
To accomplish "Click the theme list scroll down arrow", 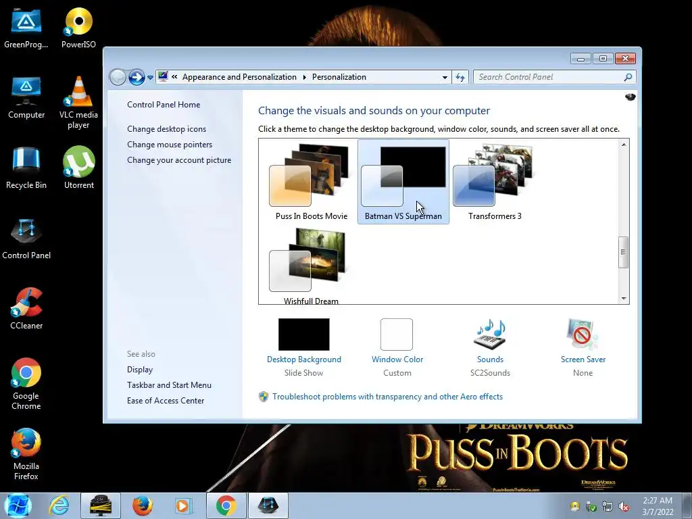I will (623, 299).
